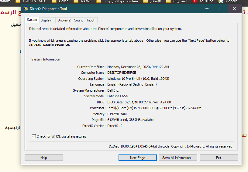The height and width of the screenshot is (172, 248).
Task: Switch to the Display 2 tab
Action: pos(64,20)
